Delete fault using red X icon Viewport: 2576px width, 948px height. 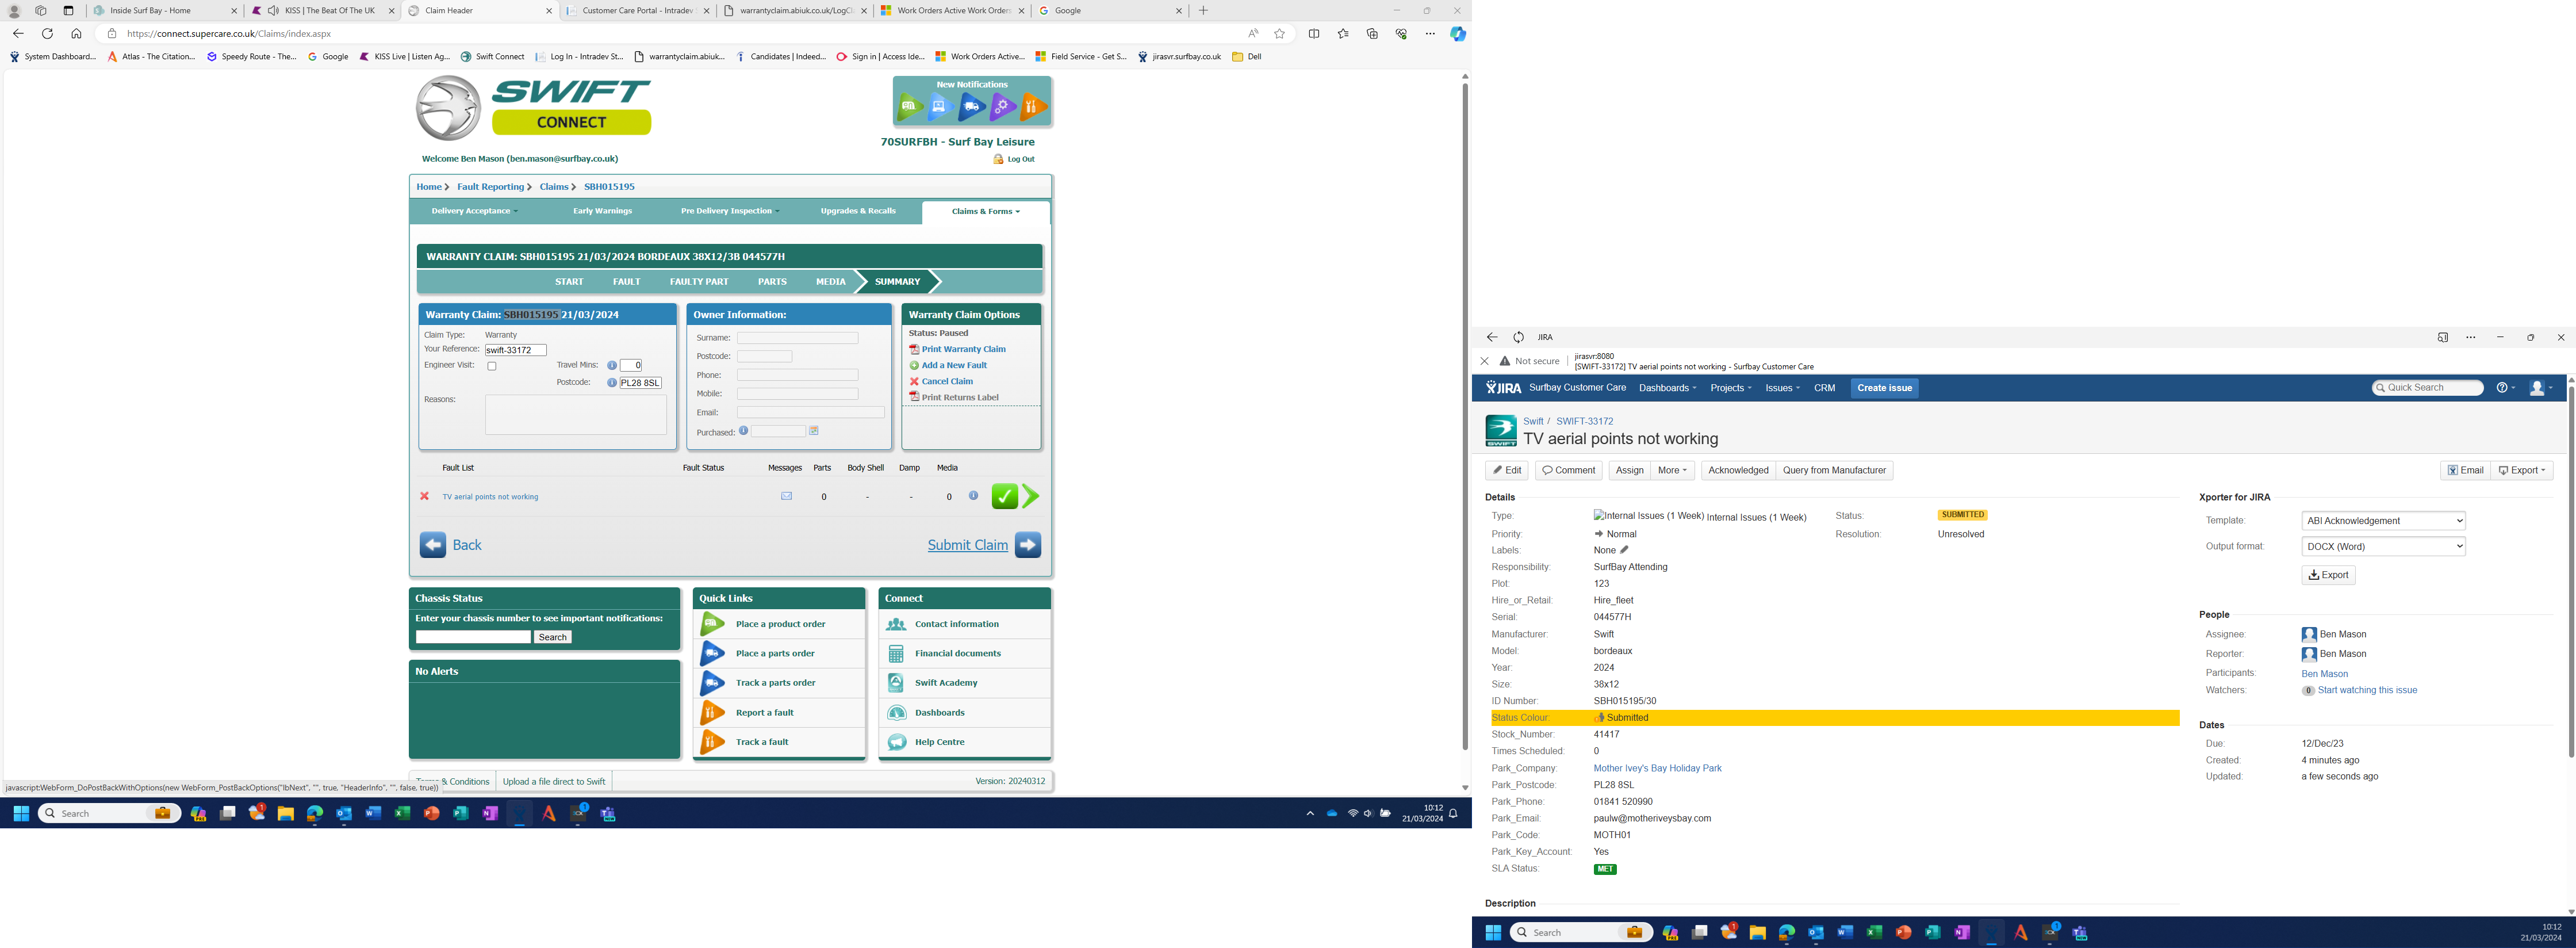tap(424, 496)
